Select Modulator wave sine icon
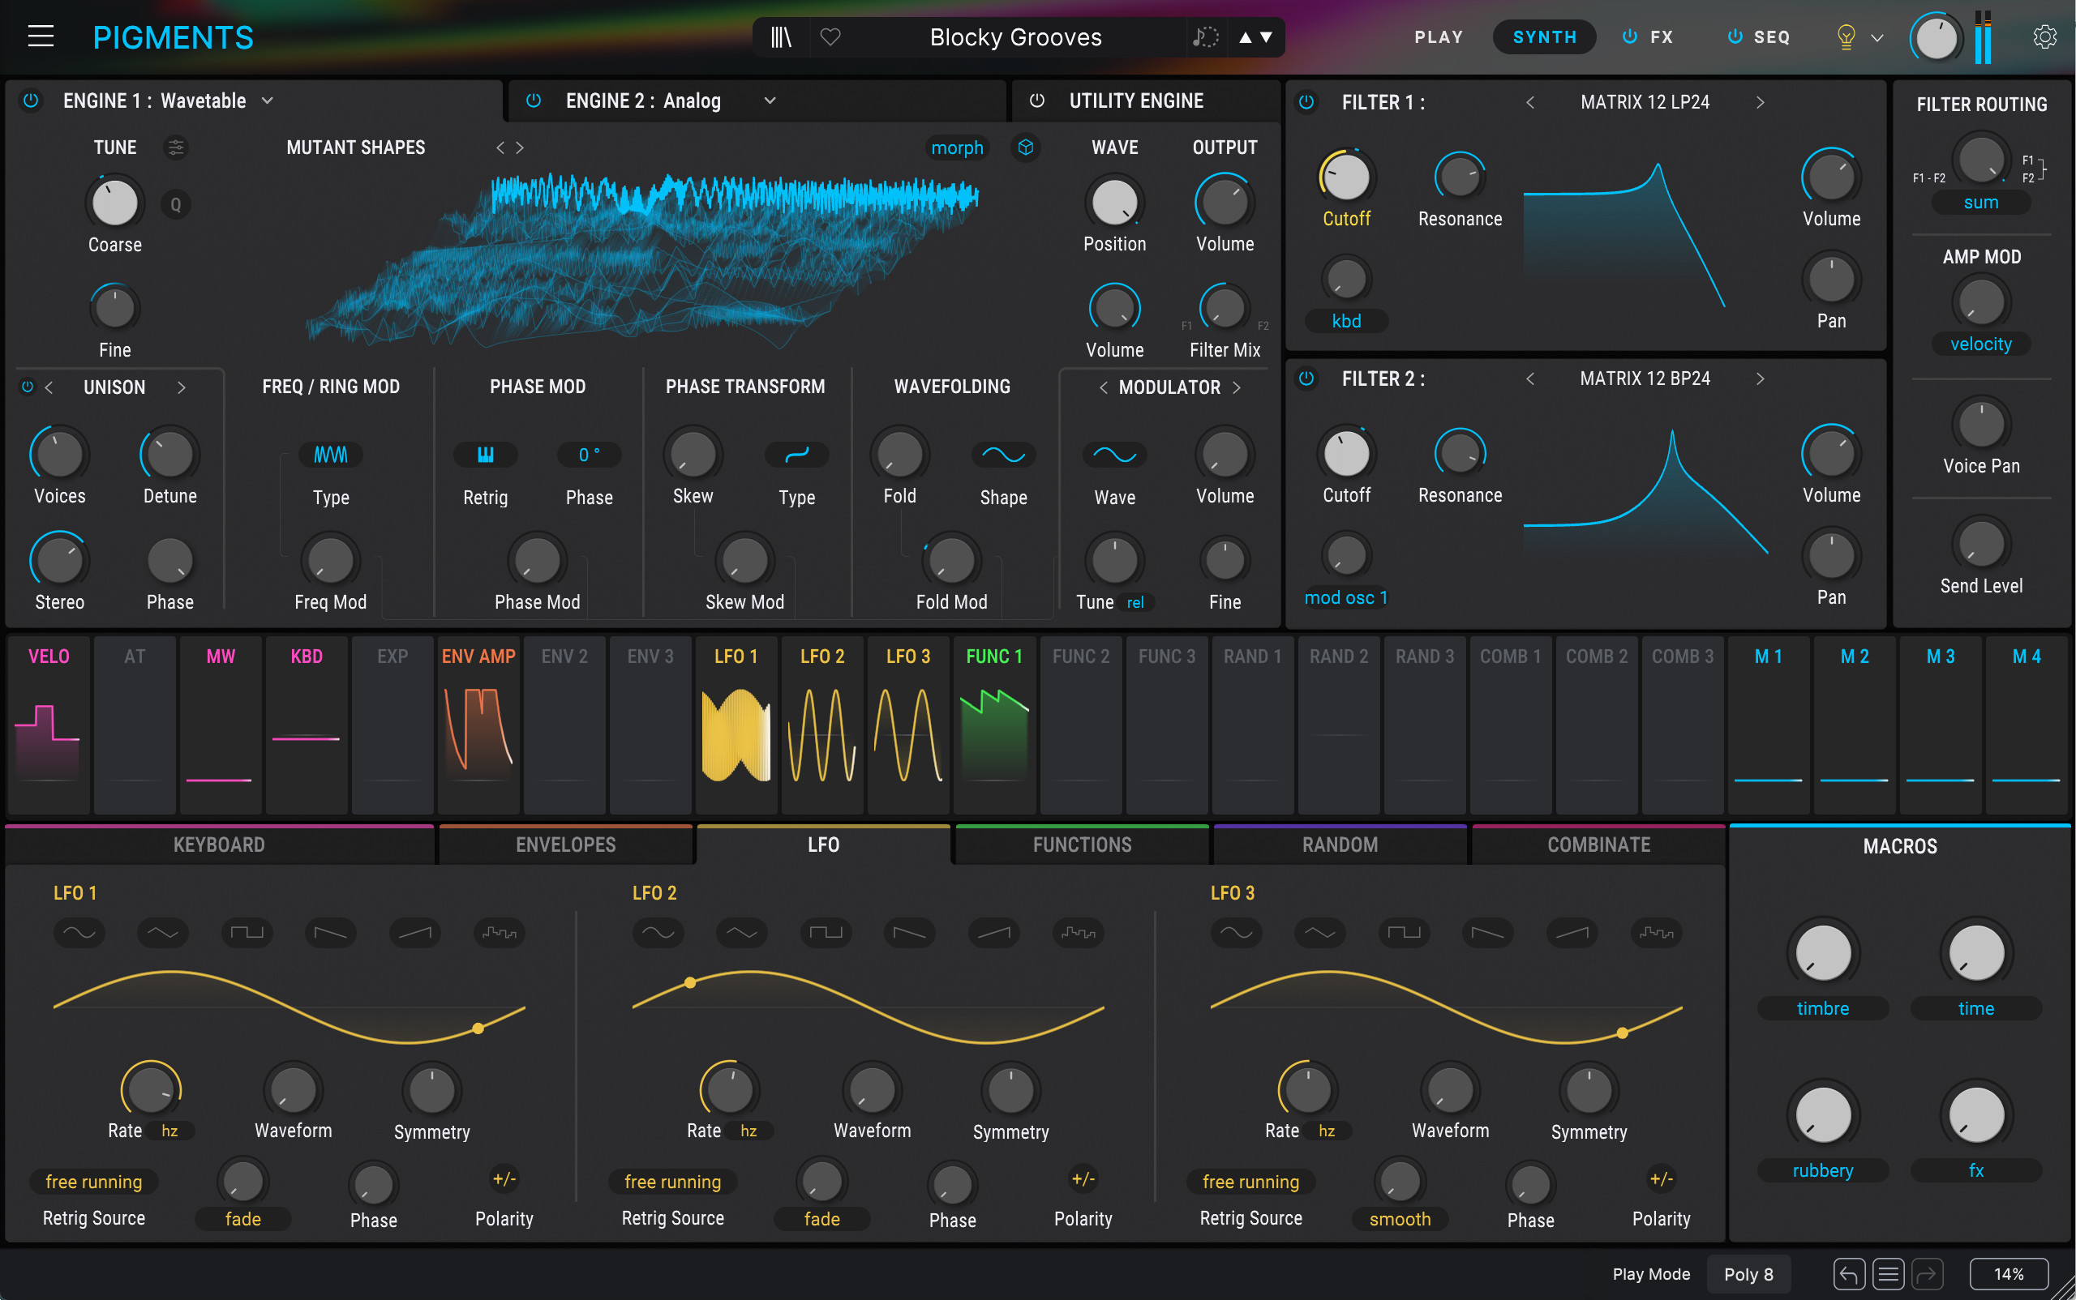The width and height of the screenshot is (2076, 1300). click(1114, 455)
